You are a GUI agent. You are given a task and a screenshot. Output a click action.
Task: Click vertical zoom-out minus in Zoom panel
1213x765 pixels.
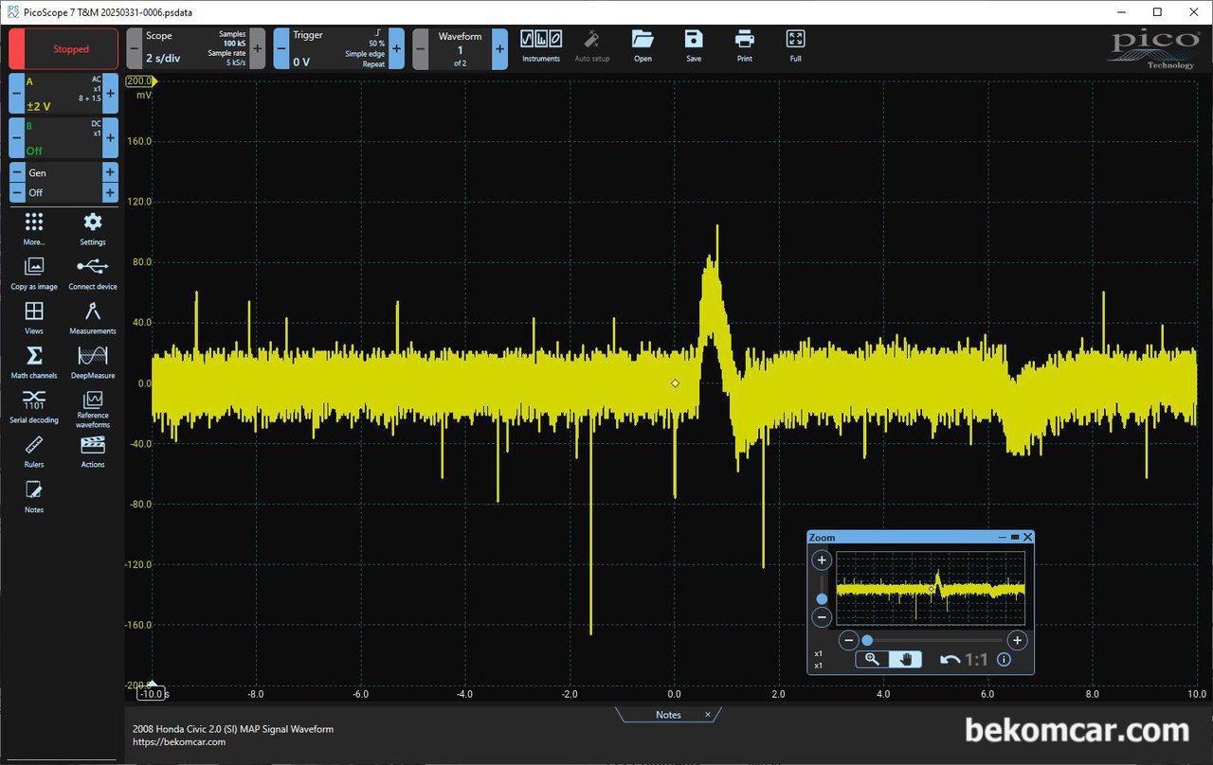[x=822, y=616]
